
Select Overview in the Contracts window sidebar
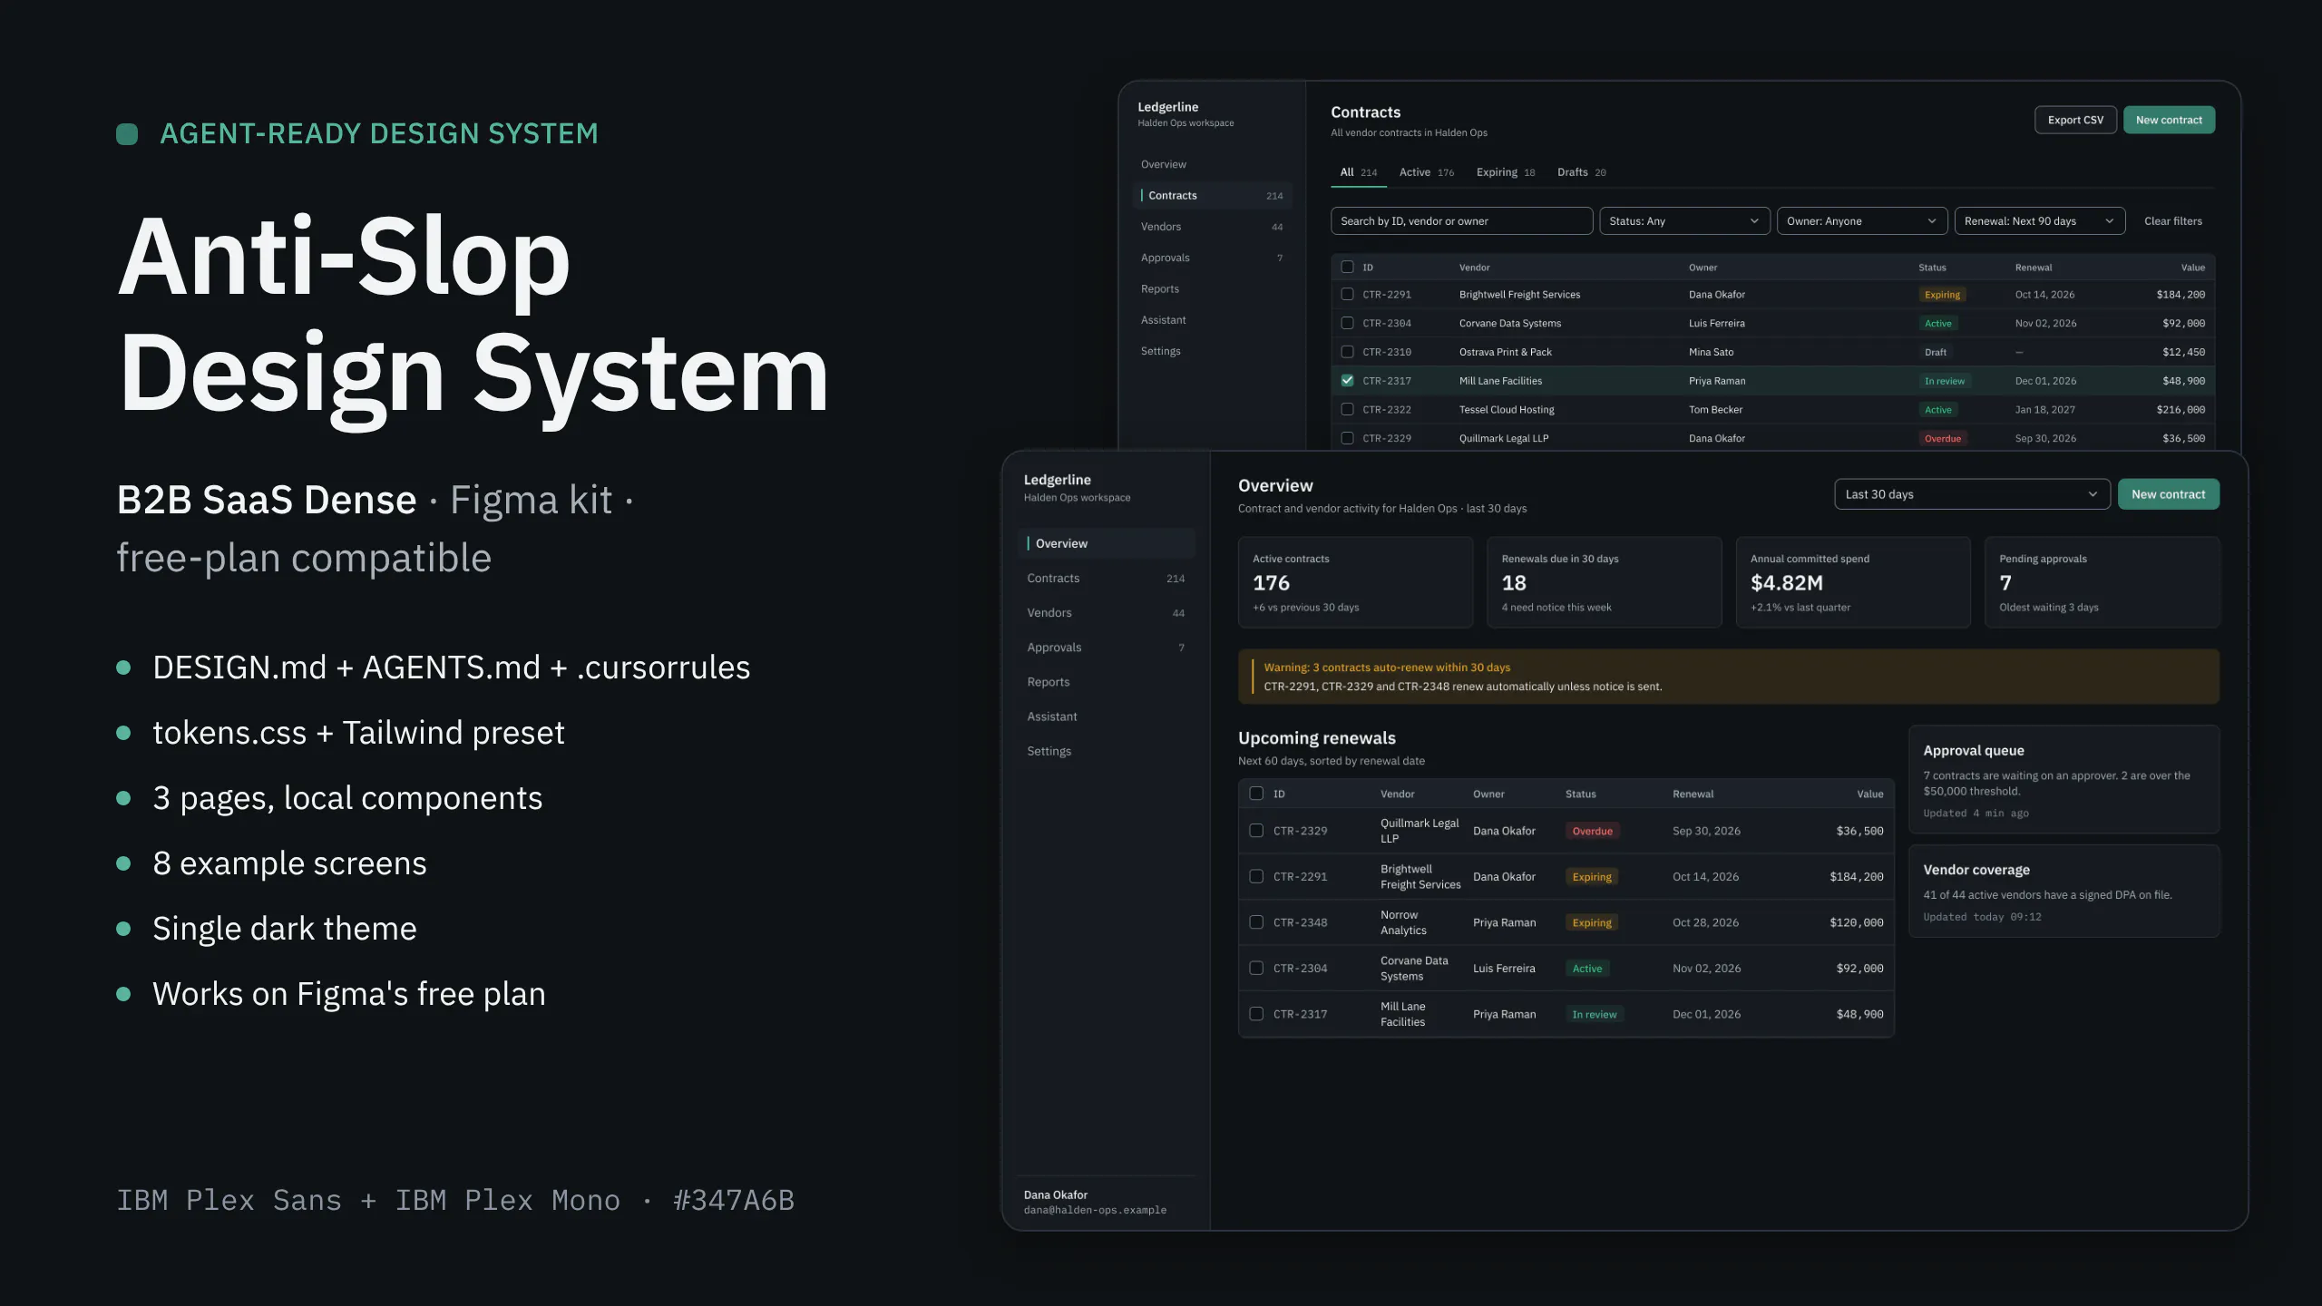point(1213,164)
